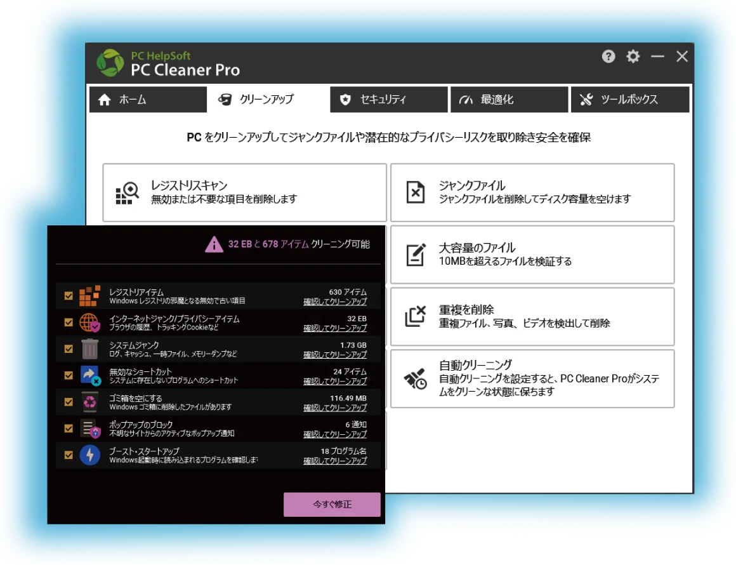Minimize the PC Cleaner Pro window

tap(657, 56)
